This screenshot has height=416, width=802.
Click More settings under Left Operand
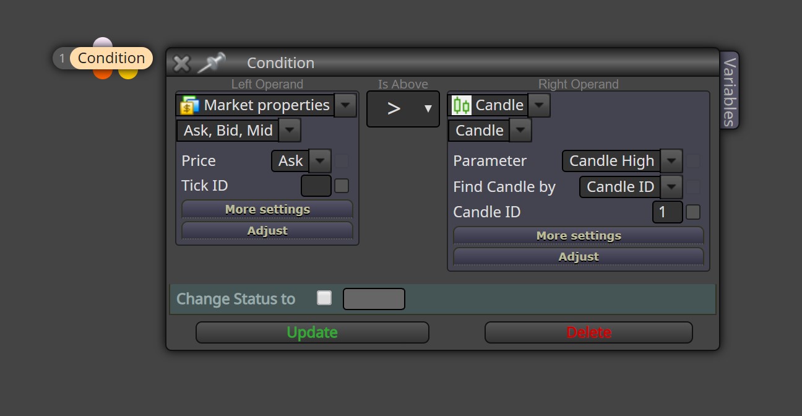point(267,209)
